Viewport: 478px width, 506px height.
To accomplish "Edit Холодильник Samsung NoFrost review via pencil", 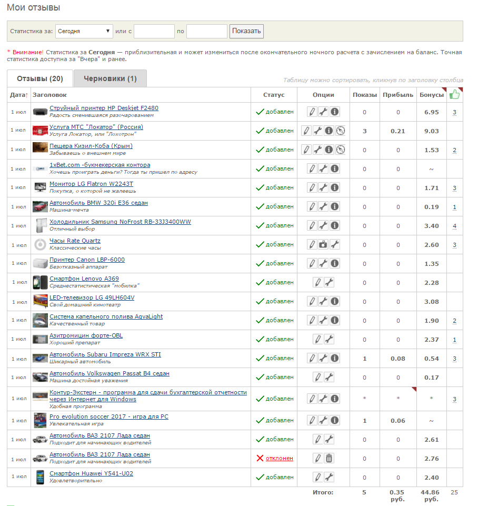I will (x=312, y=225).
